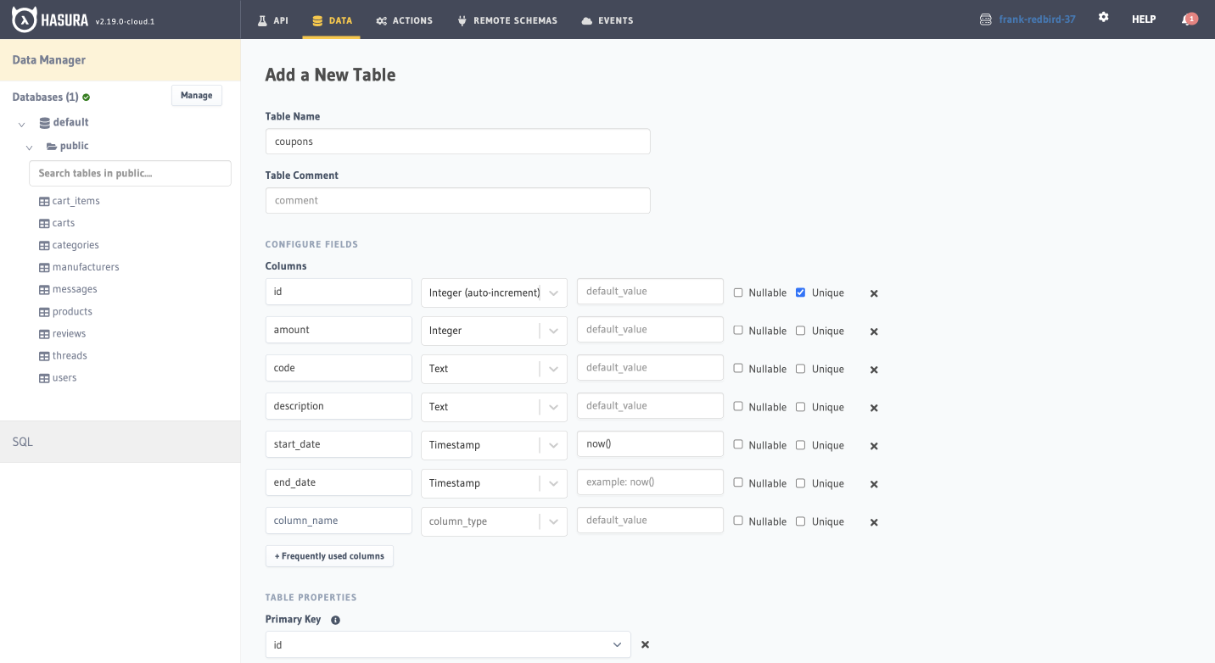
Task: Switch to the ACTIONS tab
Action: pos(404,20)
